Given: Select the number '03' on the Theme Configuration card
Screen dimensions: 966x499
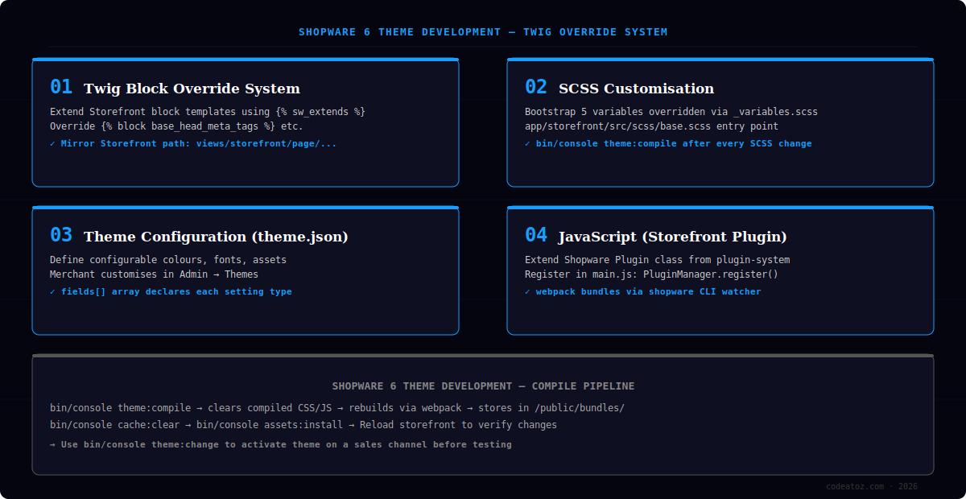Looking at the screenshot, I should pyautogui.click(x=61, y=235).
